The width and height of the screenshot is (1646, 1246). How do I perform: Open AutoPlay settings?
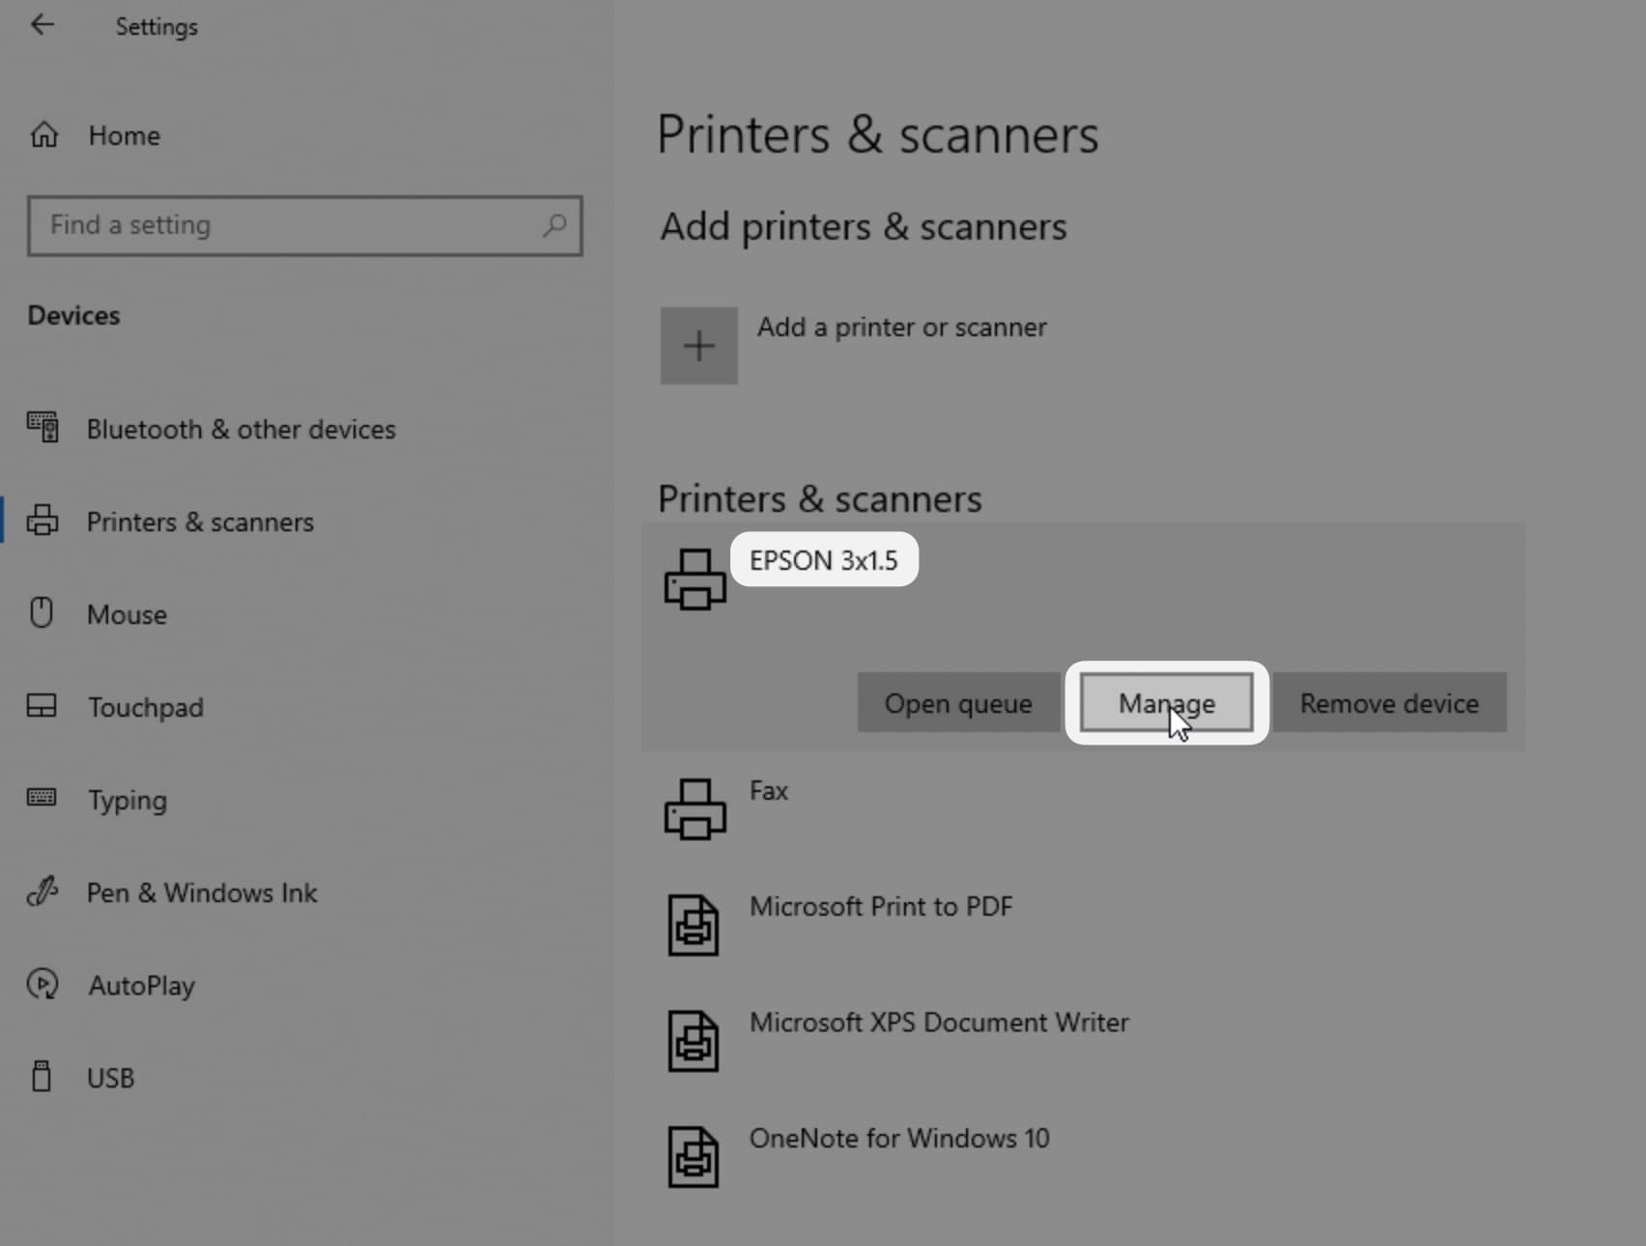(x=141, y=985)
